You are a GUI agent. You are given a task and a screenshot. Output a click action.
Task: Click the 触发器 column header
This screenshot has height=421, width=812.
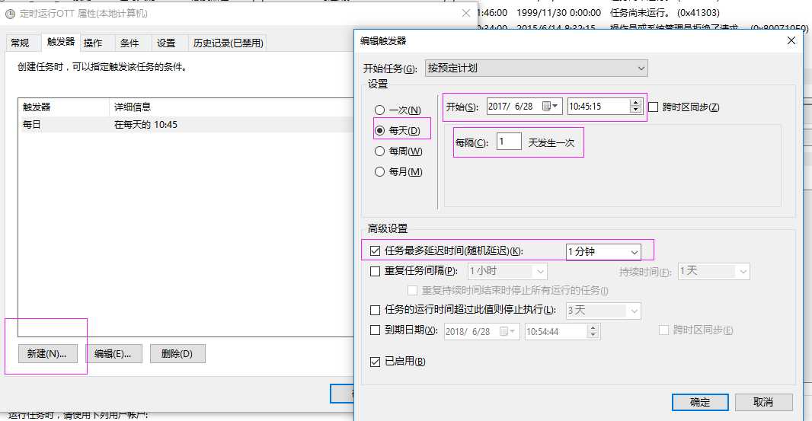[x=64, y=107]
